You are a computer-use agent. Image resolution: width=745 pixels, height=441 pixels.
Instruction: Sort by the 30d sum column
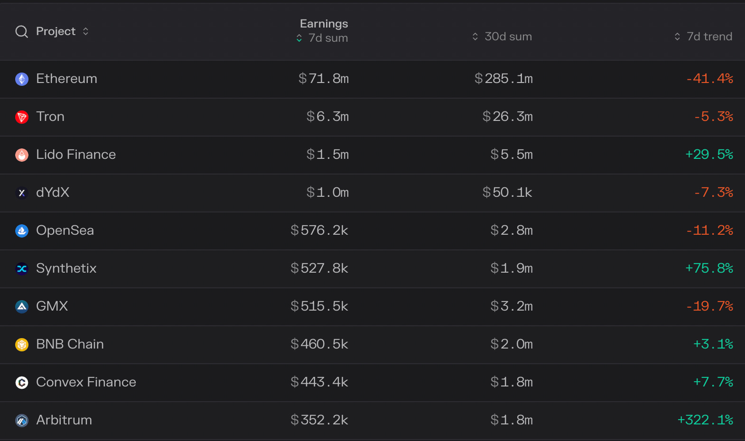(x=502, y=37)
